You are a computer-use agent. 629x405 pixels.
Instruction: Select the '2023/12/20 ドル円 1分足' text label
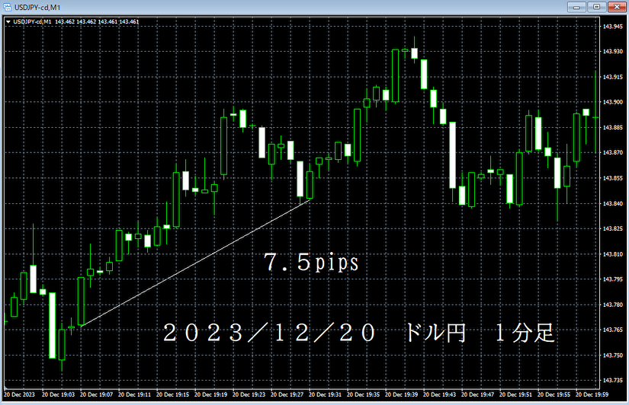(359, 333)
